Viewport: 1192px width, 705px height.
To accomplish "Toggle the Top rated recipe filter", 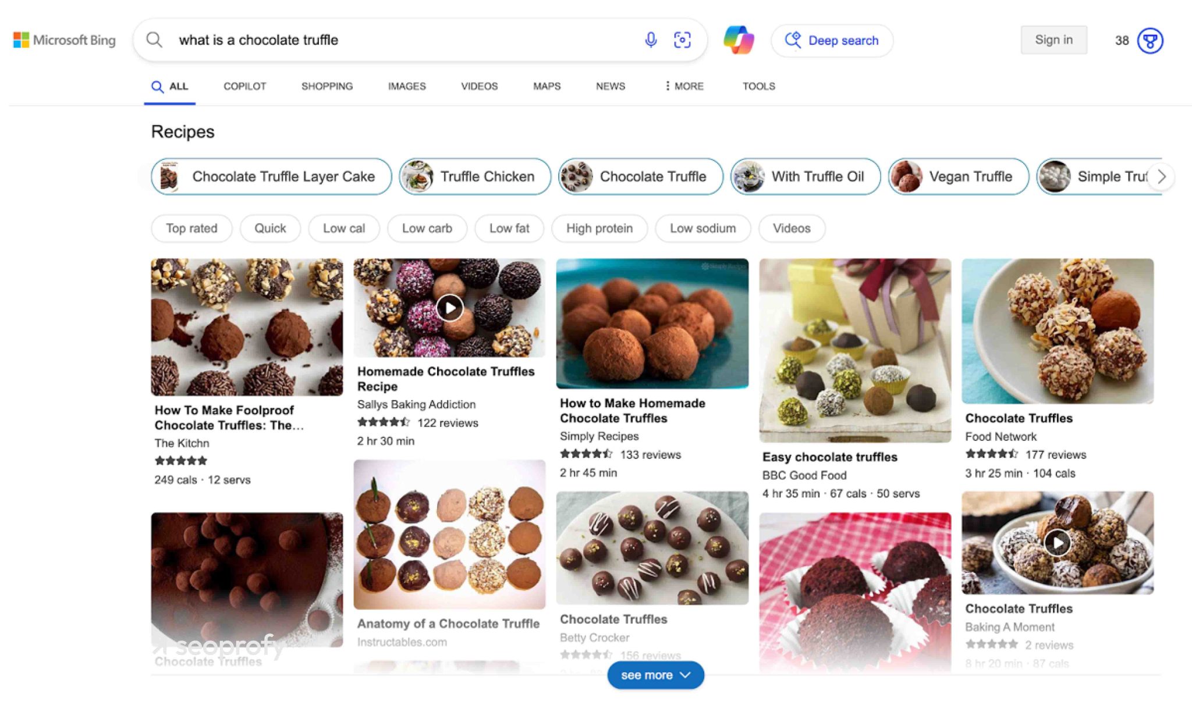I will click(x=191, y=228).
